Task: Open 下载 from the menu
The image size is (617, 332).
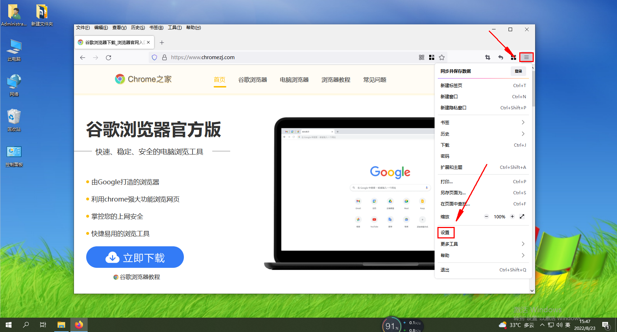Action: pos(483,145)
